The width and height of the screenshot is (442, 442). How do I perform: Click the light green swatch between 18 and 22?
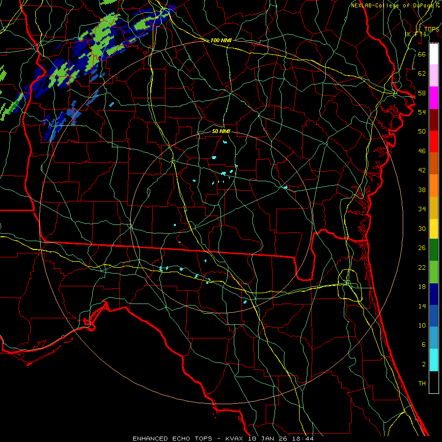coord(434,272)
